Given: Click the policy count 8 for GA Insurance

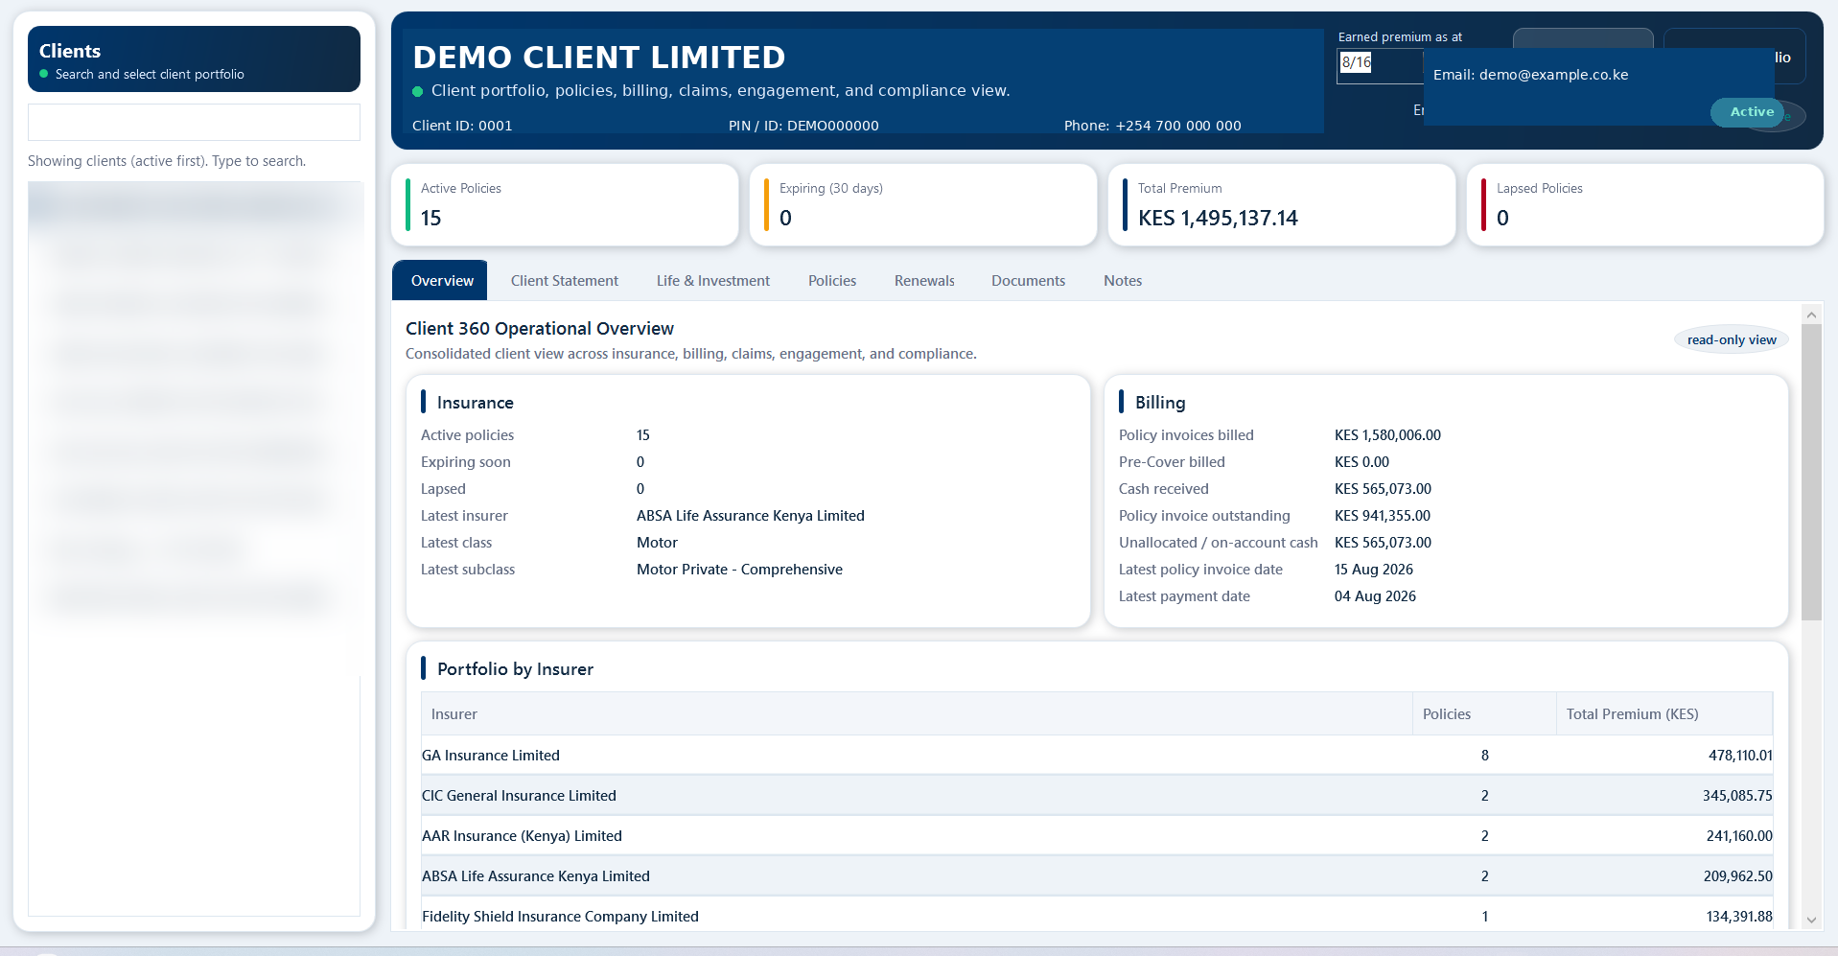Looking at the screenshot, I should [1485, 756].
